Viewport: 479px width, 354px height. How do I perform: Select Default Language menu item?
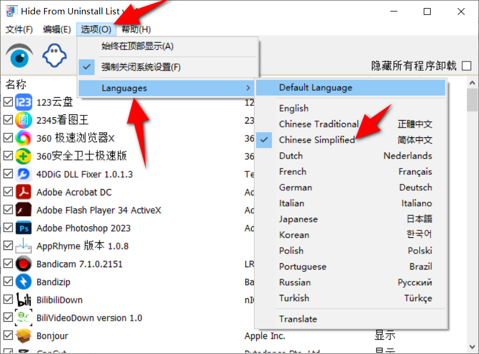point(351,88)
